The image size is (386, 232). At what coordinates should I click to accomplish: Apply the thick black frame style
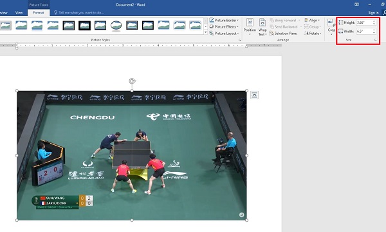(84, 25)
